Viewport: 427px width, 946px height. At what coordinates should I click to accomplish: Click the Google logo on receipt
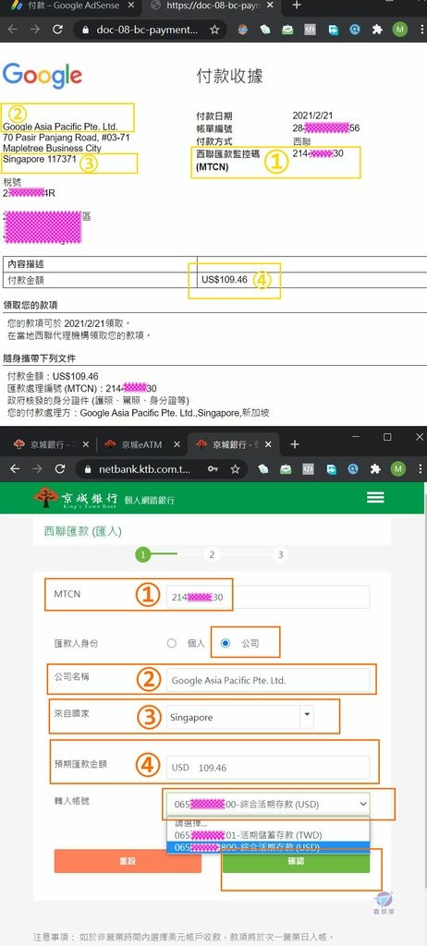tap(43, 76)
